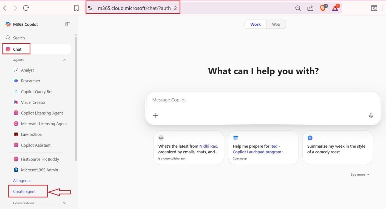Click the Copilot Licensing Agent icon

(16, 113)
